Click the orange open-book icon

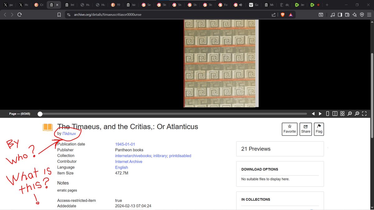pos(48,127)
